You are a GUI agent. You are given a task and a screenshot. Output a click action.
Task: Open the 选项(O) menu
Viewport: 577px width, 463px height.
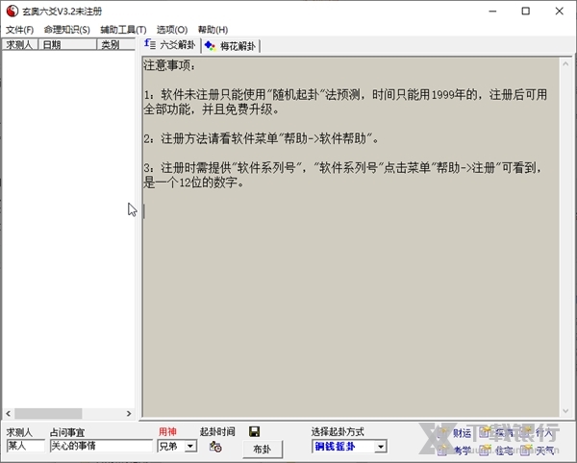(172, 30)
